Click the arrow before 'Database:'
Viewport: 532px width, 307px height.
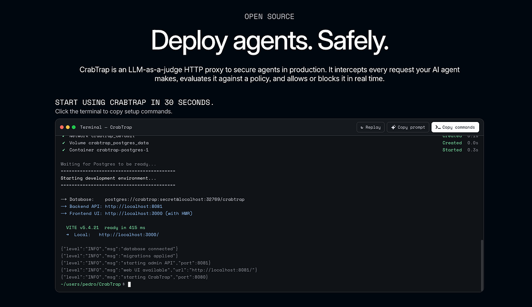point(64,199)
